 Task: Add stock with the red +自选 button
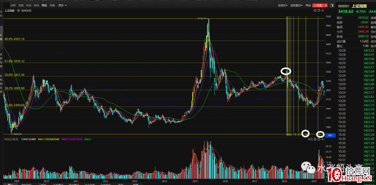coord(318,5)
